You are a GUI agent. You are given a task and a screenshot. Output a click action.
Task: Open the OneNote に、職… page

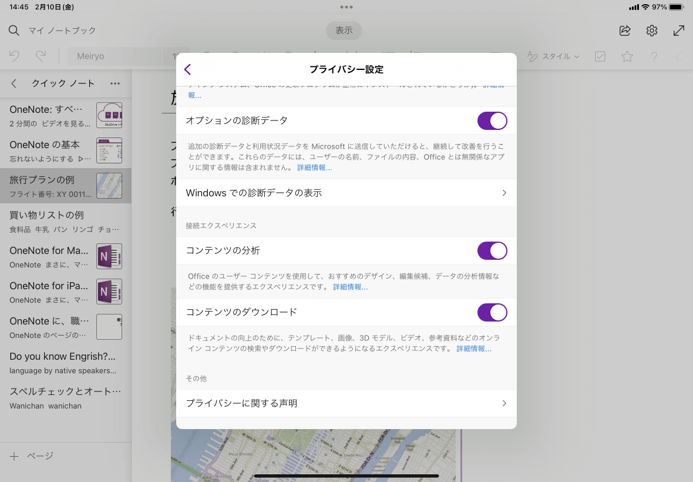pyautogui.click(x=65, y=327)
